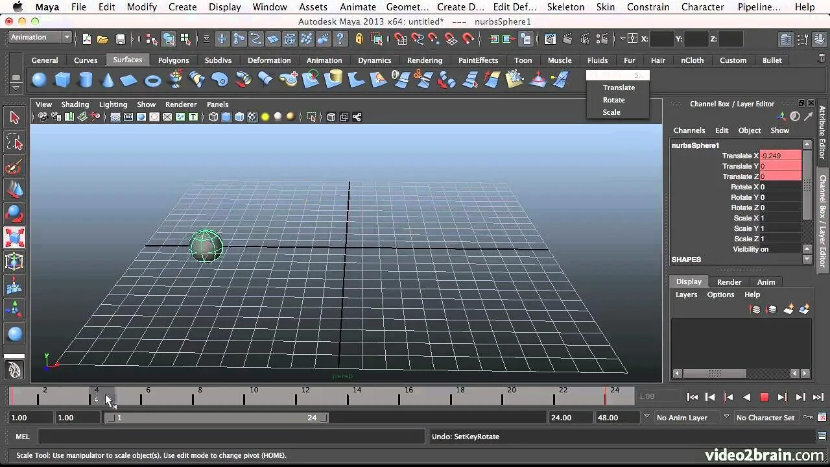Toggle the Lock selection padlock
The width and height of the screenshot is (830, 467).
[359, 39]
